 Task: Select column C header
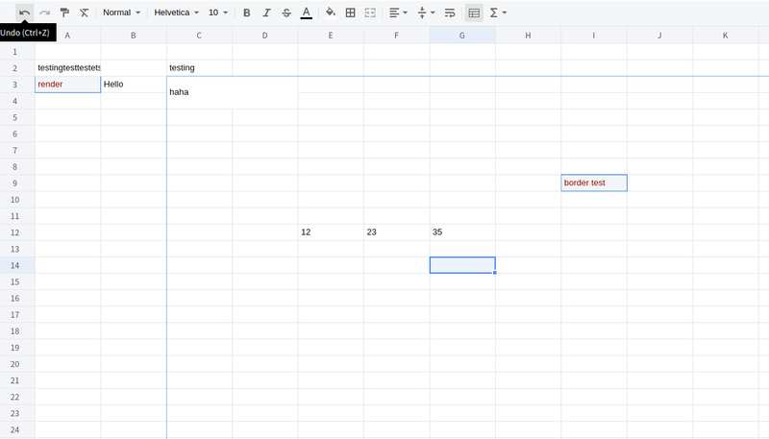(x=199, y=36)
